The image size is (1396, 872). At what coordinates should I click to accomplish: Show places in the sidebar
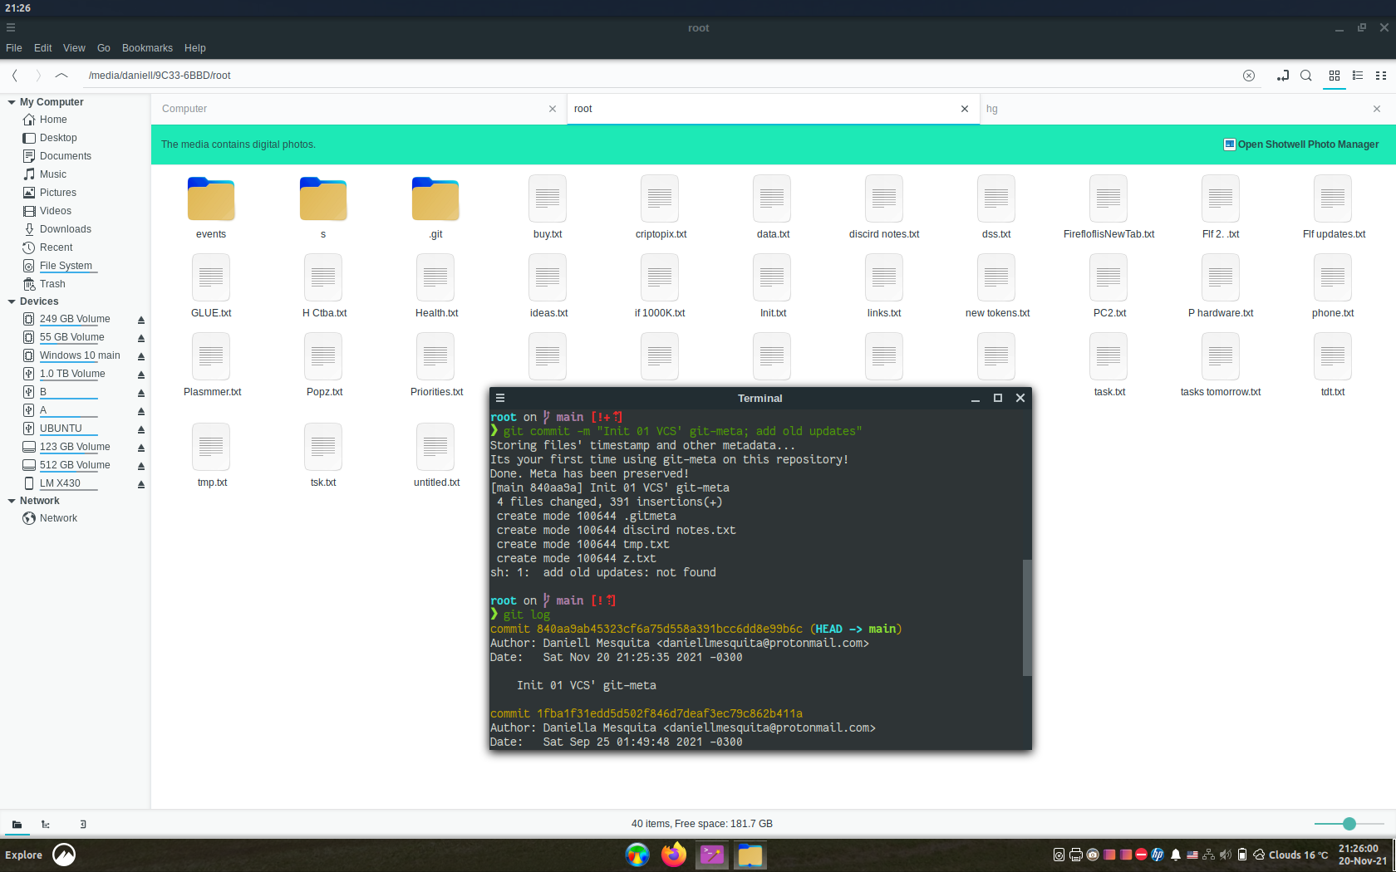click(x=17, y=825)
